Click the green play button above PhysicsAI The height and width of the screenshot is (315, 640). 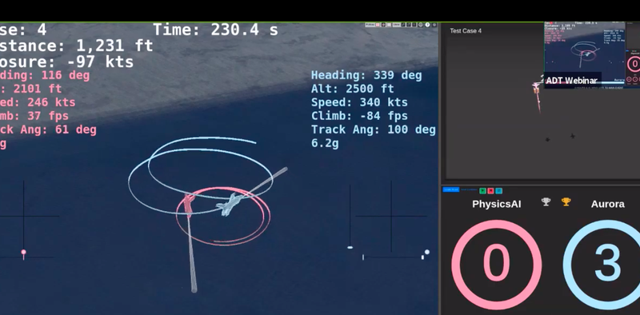point(483,190)
